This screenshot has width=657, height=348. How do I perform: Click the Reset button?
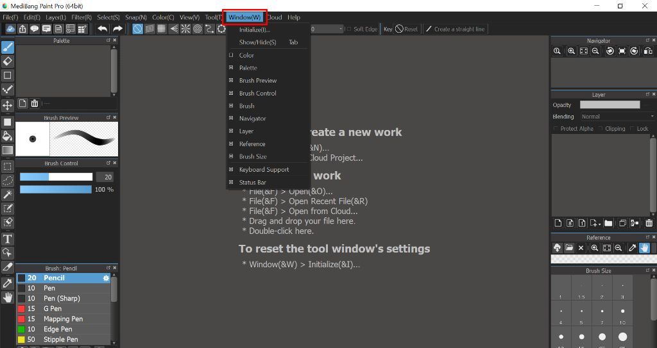[407, 29]
